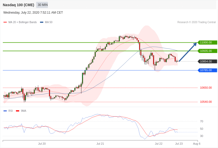
Task: Click the Jul 22 date axis marker
Action: click(159, 144)
